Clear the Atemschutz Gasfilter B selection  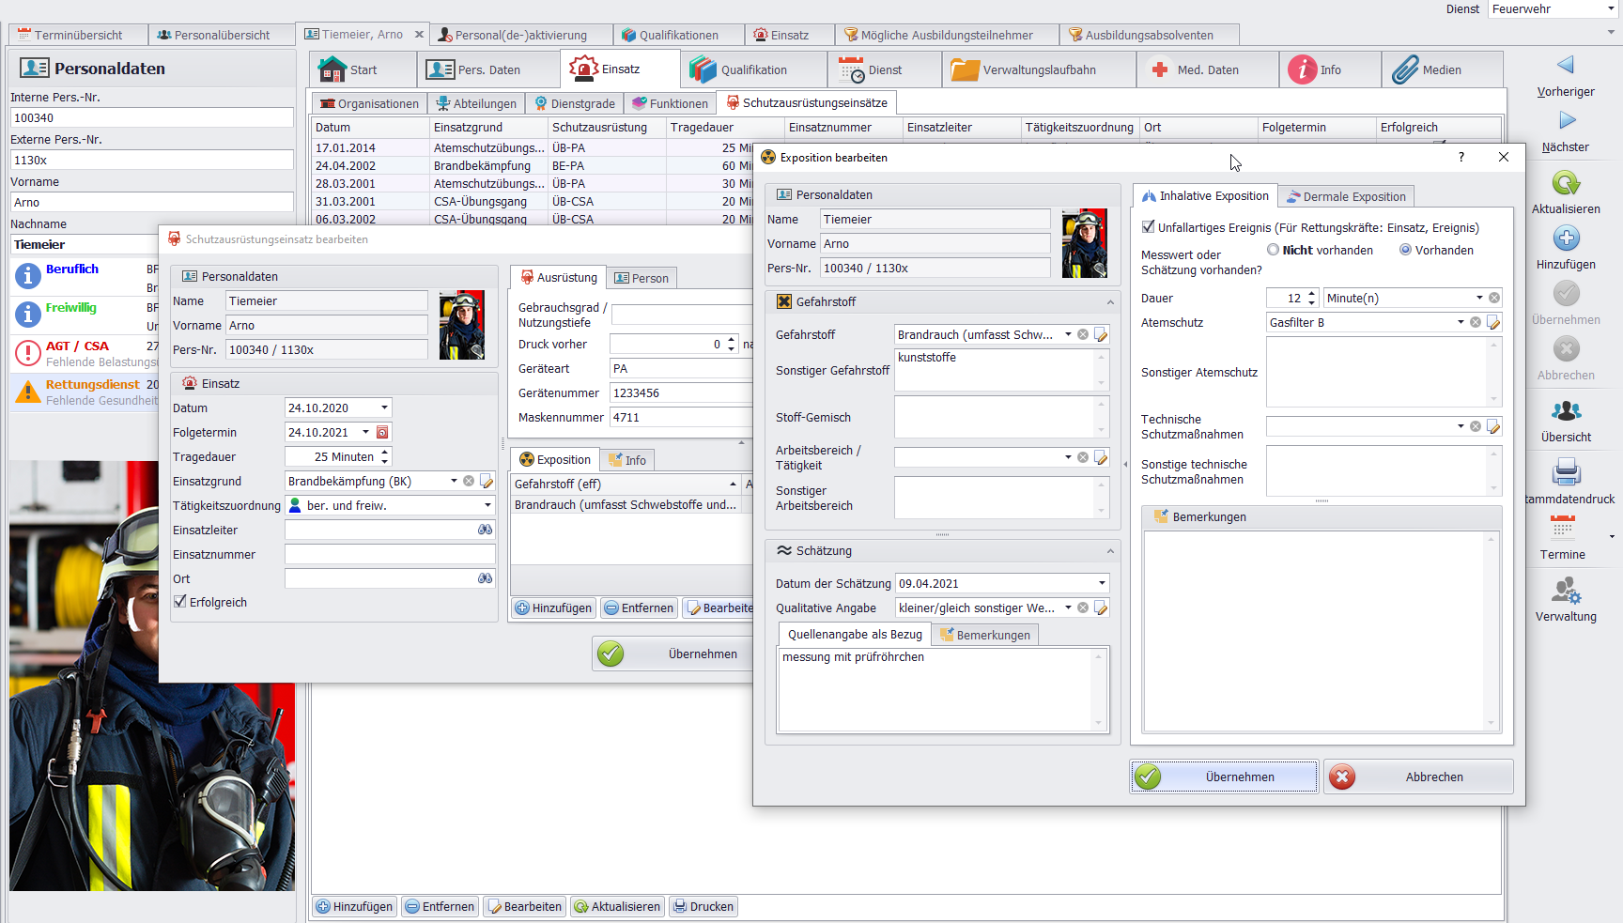pos(1476,323)
